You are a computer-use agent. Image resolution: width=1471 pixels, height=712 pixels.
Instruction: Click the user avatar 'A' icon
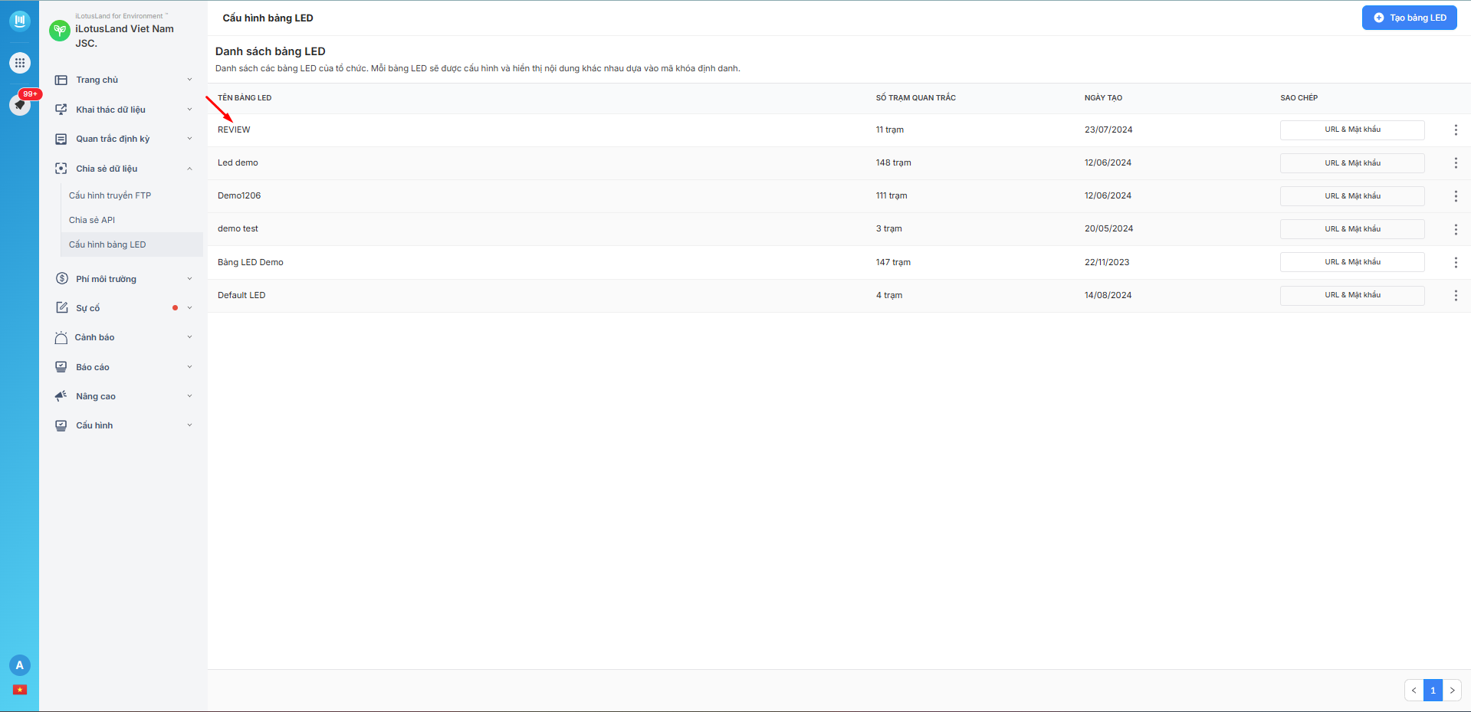click(x=20, y=665)
